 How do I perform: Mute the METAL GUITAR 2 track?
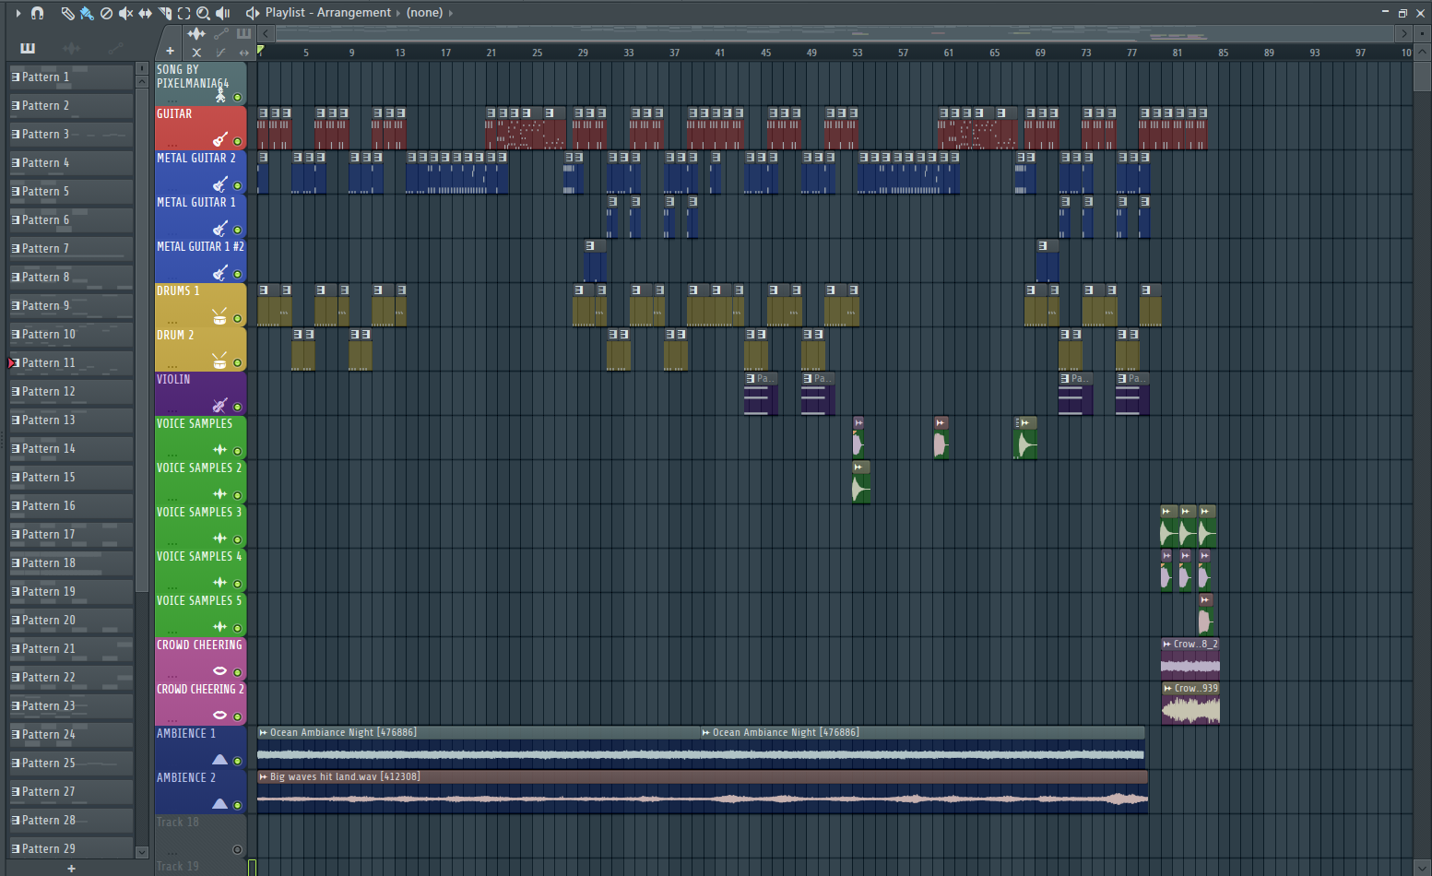click(237, 186)
